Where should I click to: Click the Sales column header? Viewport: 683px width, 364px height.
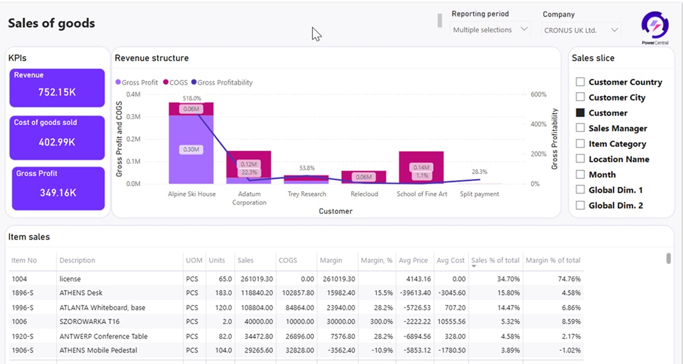[246, 260]
